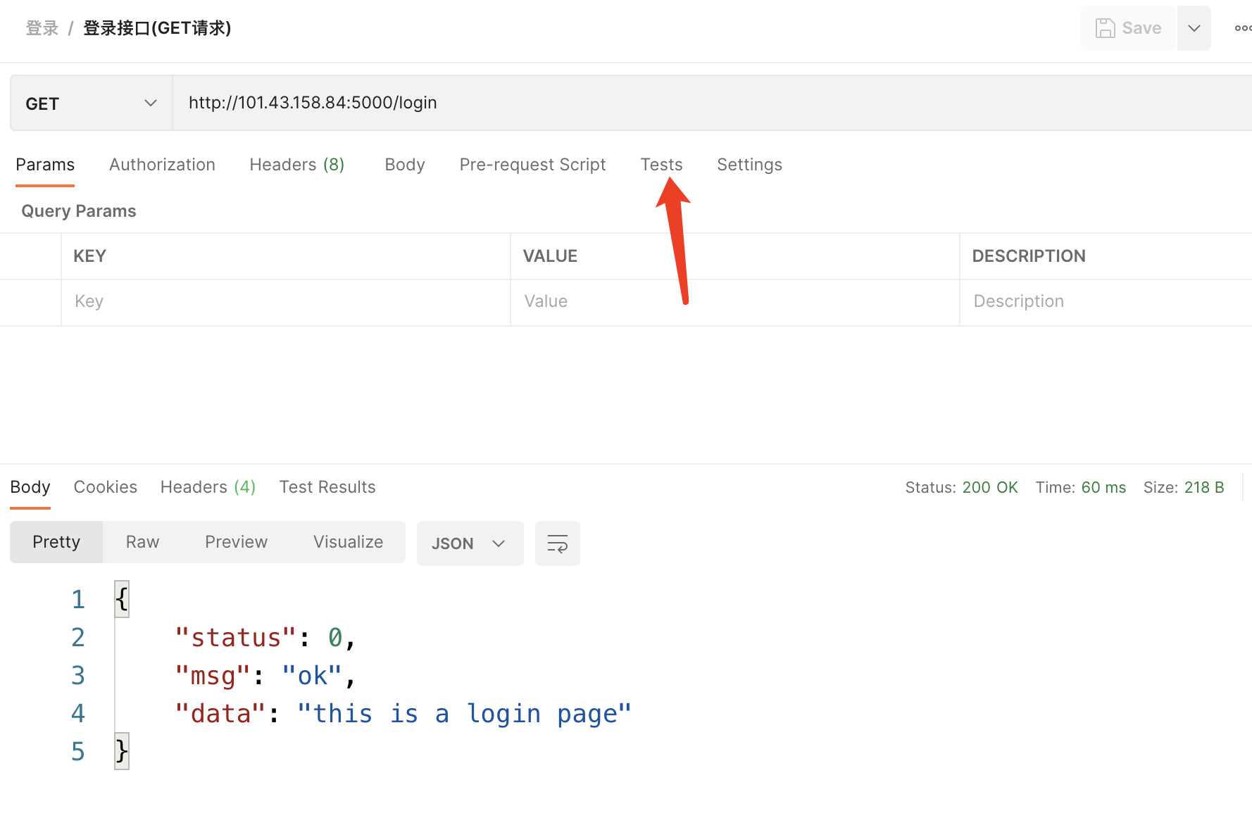Select Preview response view

point(236,542)
